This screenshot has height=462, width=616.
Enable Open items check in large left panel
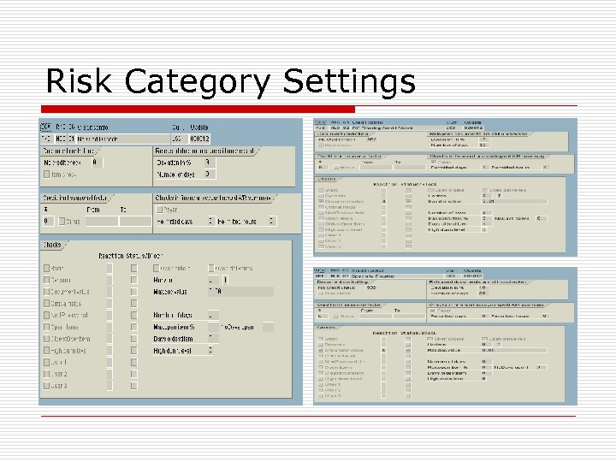[x=47, y=327]
